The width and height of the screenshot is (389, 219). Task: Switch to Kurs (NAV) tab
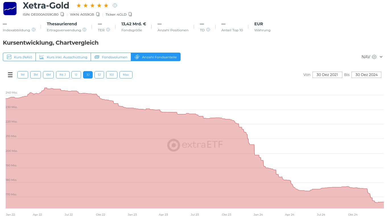19,57
